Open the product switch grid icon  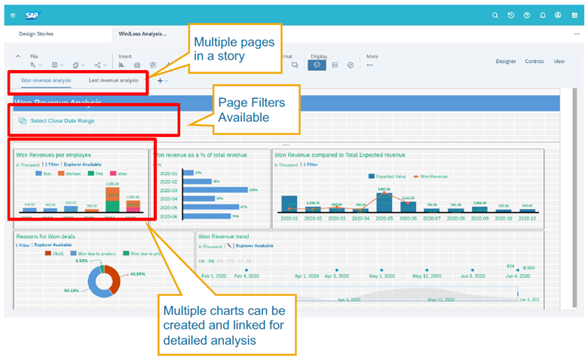(x=574, y=15)
